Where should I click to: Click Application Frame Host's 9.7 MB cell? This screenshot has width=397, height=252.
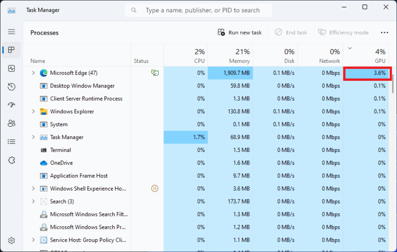coord(230,175)
